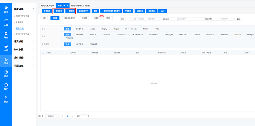
Task: Open the 全局搜索 search scope dropdown
Action: (169, 19)
